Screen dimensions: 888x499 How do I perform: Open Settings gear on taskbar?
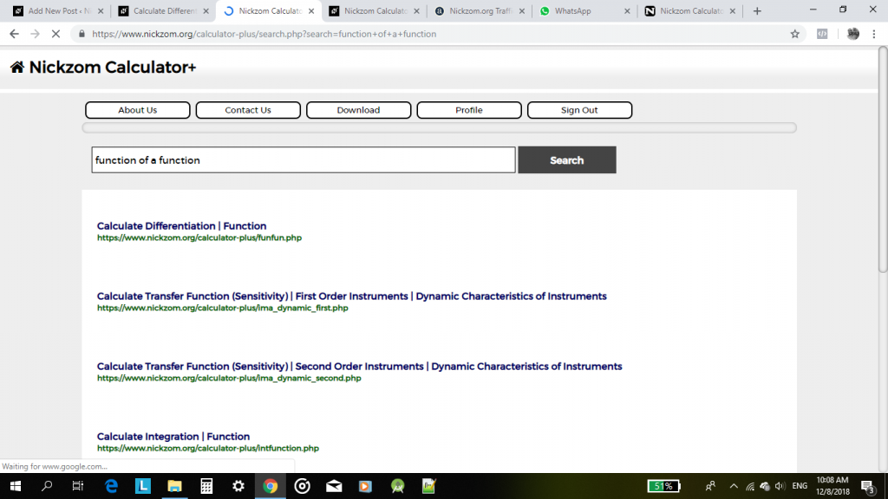[238, 486]
